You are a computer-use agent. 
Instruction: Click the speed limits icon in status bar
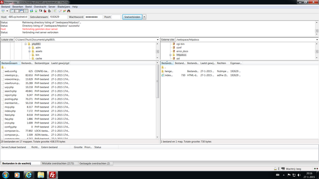click(279, 169)
